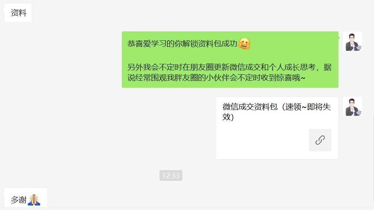
Task: Click the line starting 说经常围观我胖友圈
Action: (x=216, y=78)
